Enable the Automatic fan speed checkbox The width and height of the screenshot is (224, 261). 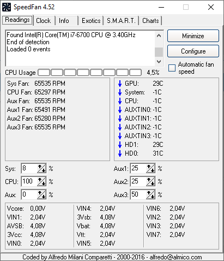pos(172,68)
